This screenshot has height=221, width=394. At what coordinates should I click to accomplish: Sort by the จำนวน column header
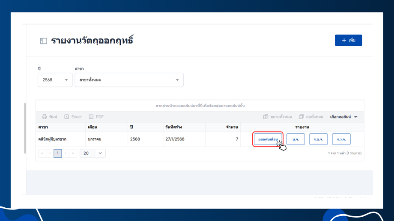pyautogui.click(x=223, y=127)
